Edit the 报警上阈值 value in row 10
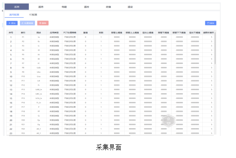Screen dimensions: 236x158 117,76
